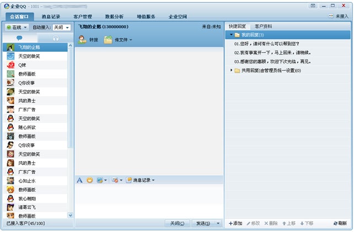Click 添加 to add a quick reply
This screenshot has width=354, height=232.
[235, 223]
